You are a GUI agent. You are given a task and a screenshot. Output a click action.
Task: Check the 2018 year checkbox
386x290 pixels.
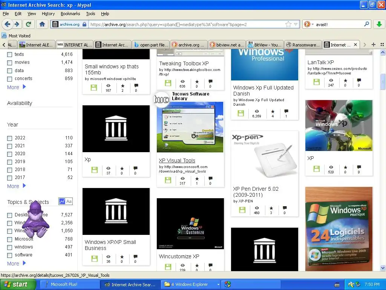pos(9,170)
